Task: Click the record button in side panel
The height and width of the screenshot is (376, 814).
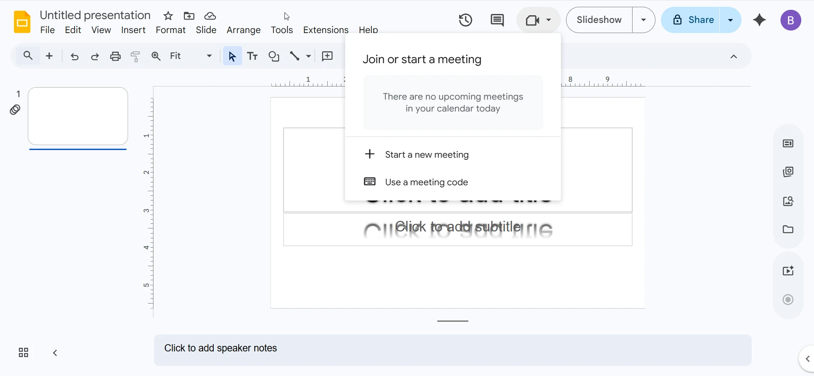Action: click(788, 300)
